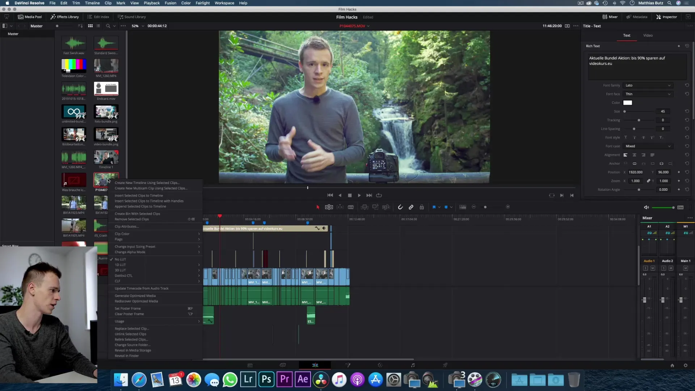Open the Font case dropdown
This screenshot has height=391, width=695.
pyautogui.click(x=648, y=146)
